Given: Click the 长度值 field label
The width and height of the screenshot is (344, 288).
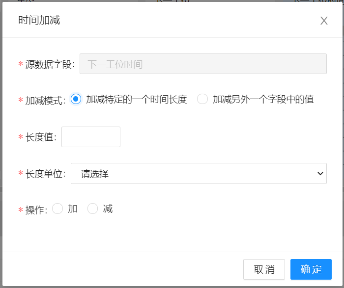Looking at the screenshot, I should point(41,137).
